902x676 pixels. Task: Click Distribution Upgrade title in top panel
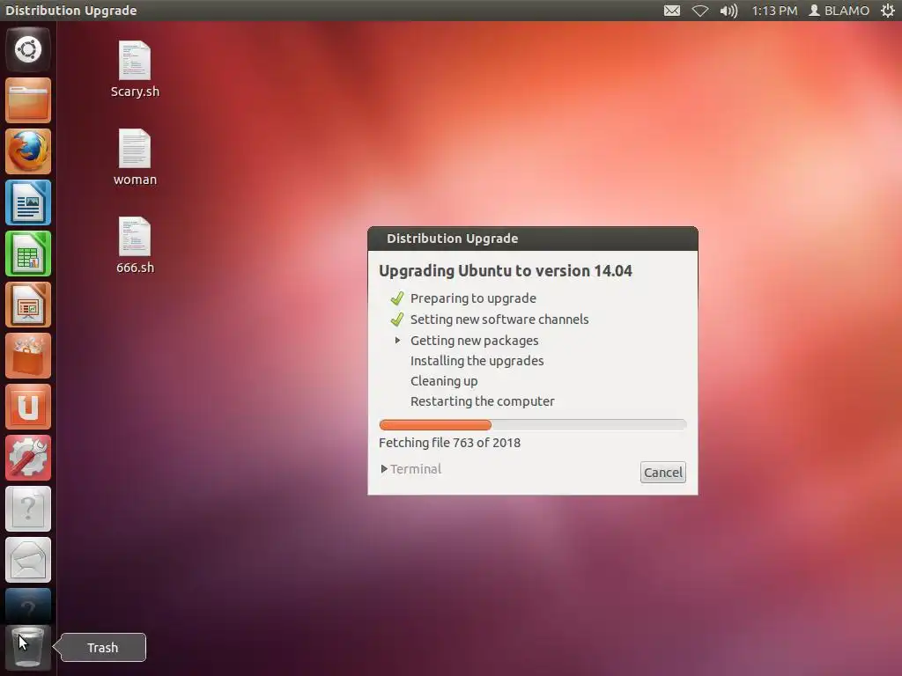tap(71, 11)
